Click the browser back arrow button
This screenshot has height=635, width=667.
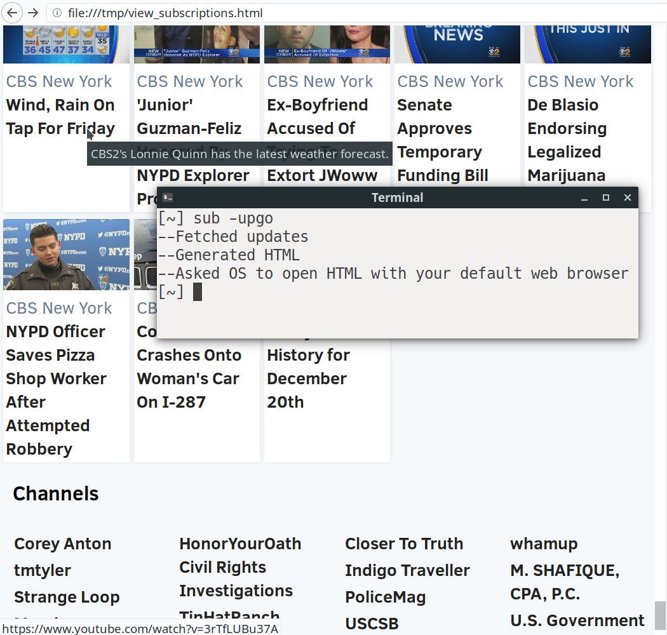(12, 13)
